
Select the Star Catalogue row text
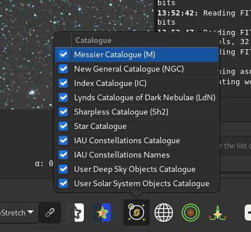coord(101,126)
